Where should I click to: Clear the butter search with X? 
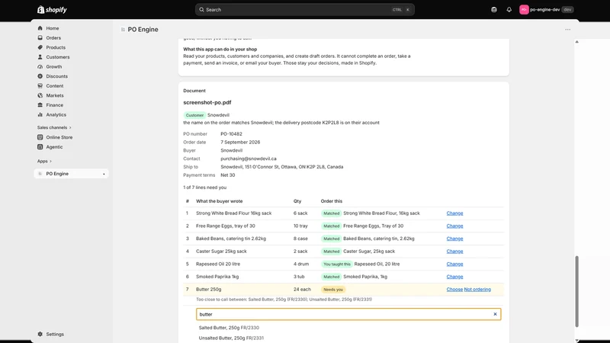tap(495, 314)
